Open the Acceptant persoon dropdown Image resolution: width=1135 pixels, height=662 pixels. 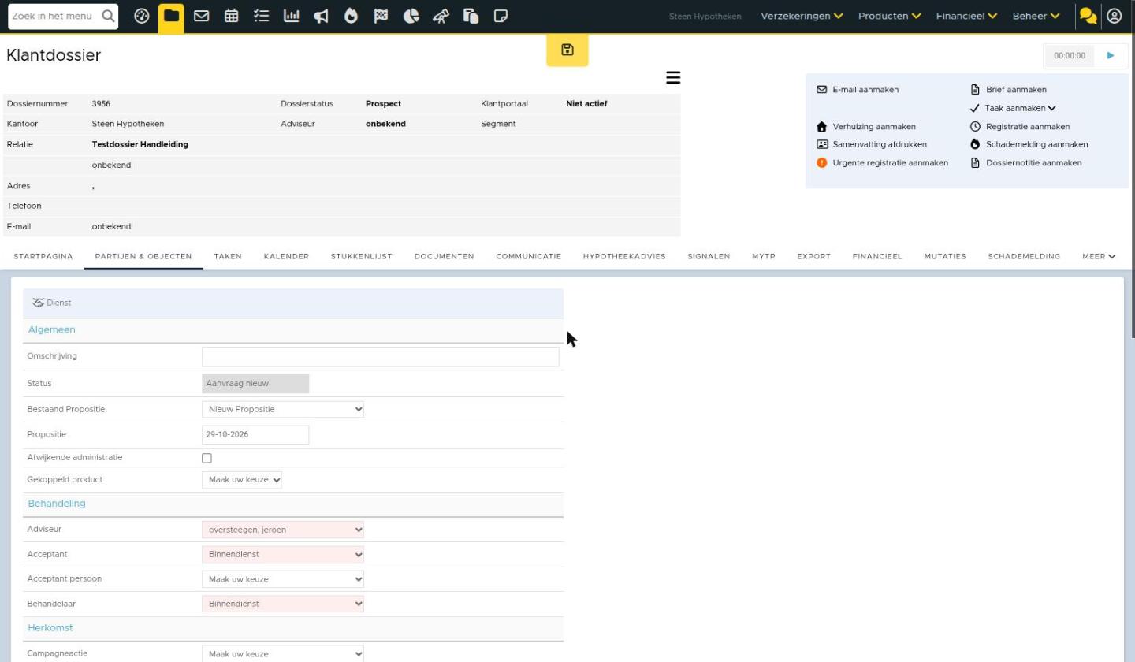coord(283,579)
